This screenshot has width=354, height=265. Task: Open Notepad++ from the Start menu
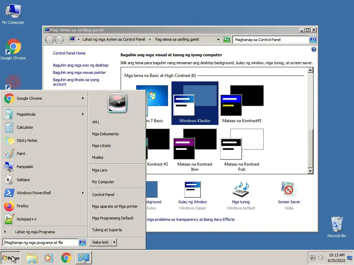coord(44,219)
